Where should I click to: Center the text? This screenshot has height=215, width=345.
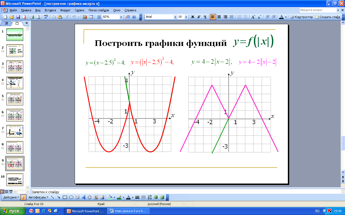(x=219, y=17)
